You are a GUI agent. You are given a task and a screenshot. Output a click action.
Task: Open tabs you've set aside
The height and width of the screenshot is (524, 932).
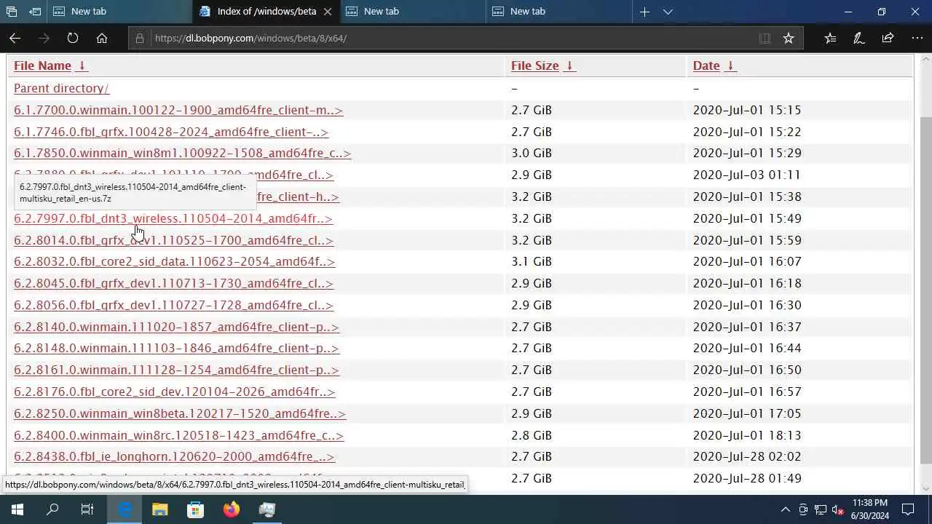(x=11, y=12)
